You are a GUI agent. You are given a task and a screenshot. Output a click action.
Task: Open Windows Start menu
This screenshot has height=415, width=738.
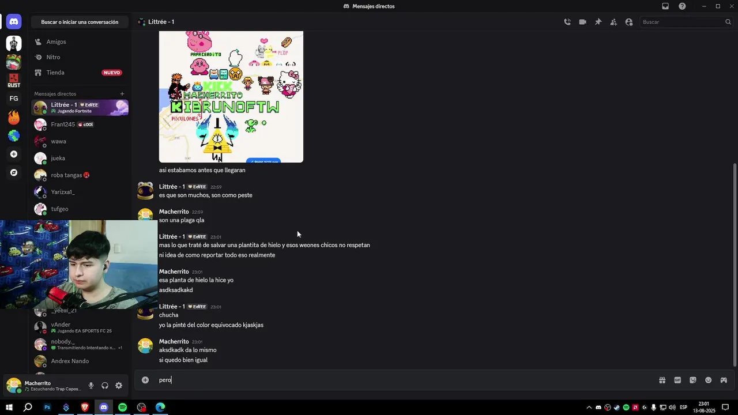coord(9,408)
